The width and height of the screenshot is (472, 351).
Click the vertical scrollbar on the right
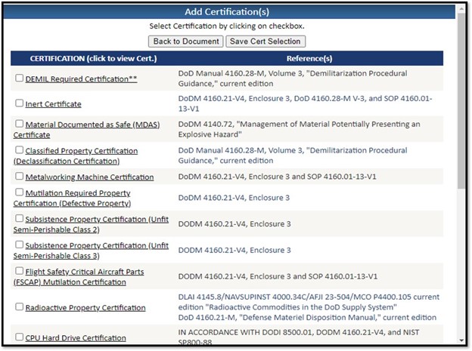(x=461, y=151)
